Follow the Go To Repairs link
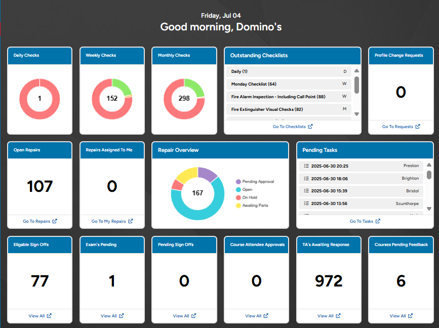This screenshot has height=328, width=439. 40,221
